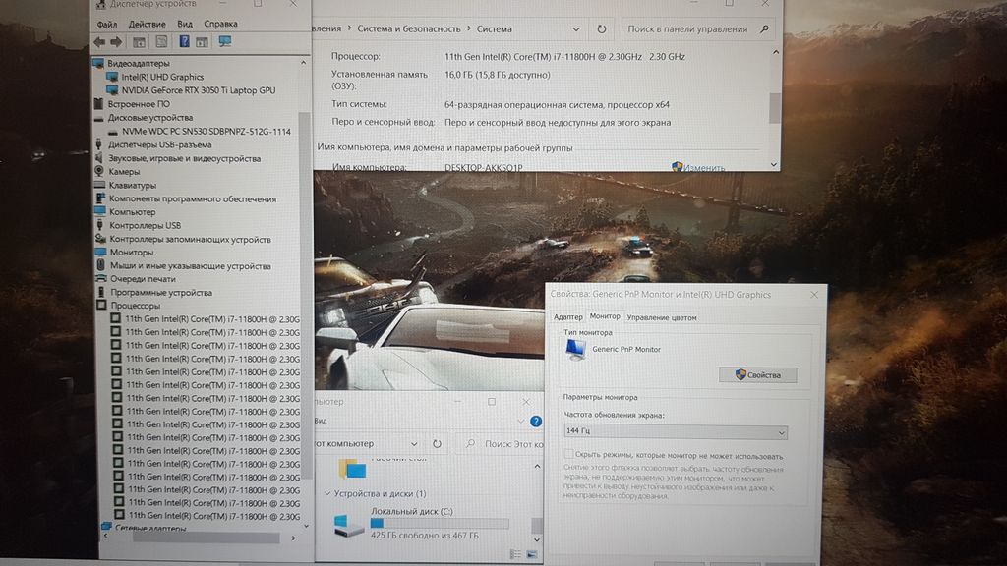
Task: Select the Local Disk (C:) drive icon
Action: [348, 525]
